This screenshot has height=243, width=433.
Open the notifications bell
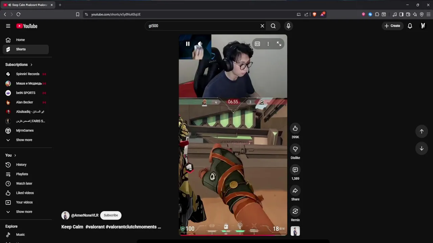coord(410,26)
